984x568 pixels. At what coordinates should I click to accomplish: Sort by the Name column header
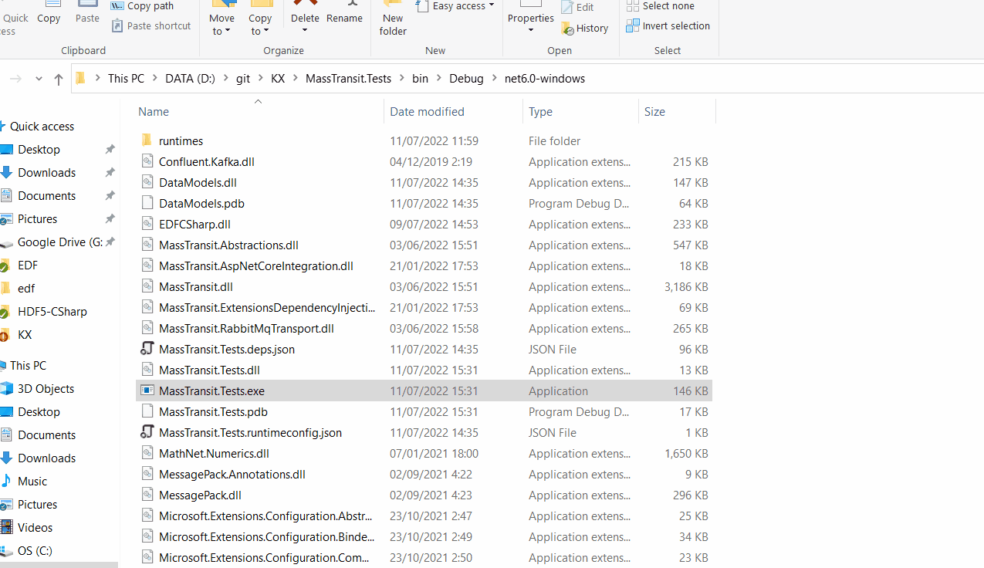click(x=154, y=112)
